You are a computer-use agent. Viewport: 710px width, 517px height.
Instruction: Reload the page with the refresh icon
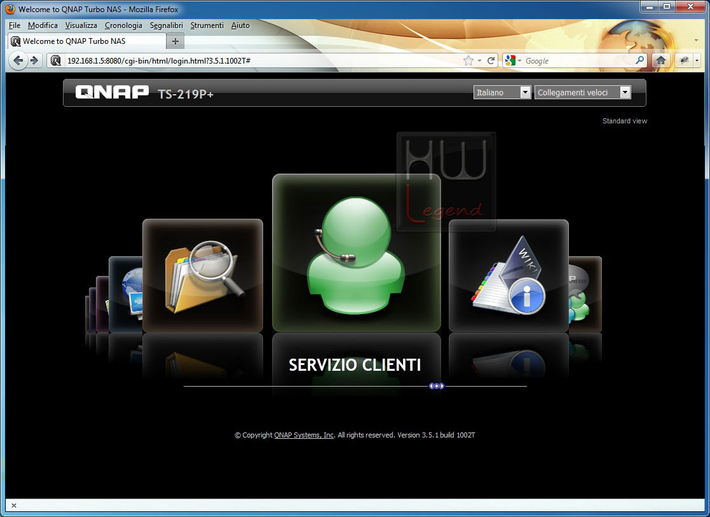[x=491, y=60]
